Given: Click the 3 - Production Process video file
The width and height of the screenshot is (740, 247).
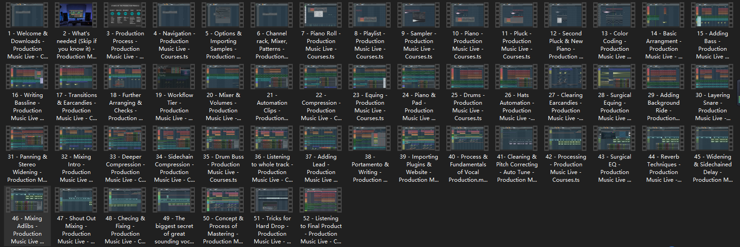Looking at the screenshot, I should point(125,15).
